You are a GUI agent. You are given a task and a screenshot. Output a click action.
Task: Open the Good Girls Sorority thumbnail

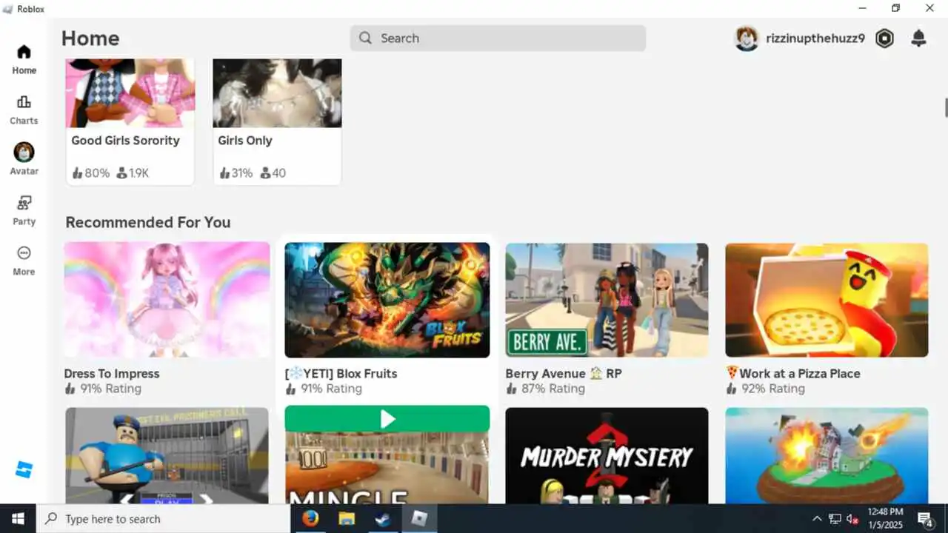pos(130,93)
